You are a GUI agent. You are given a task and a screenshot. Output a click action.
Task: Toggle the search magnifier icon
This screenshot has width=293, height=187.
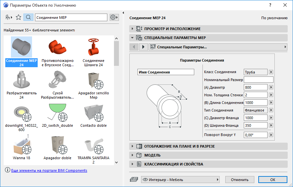coord(28,18)
